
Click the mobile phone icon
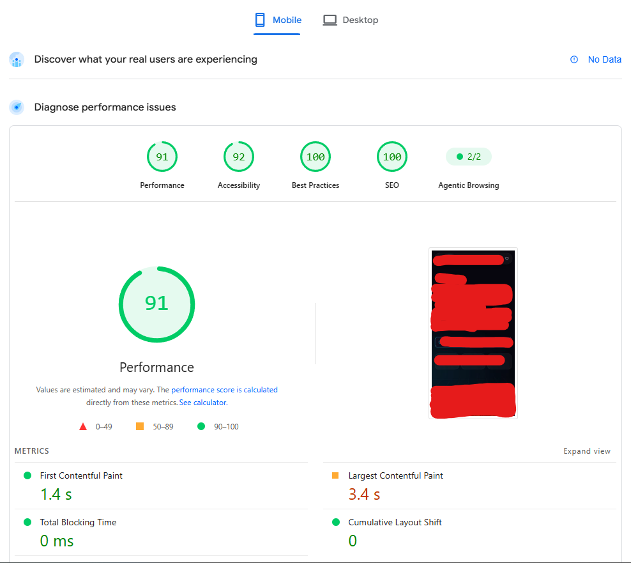[260, 20]
